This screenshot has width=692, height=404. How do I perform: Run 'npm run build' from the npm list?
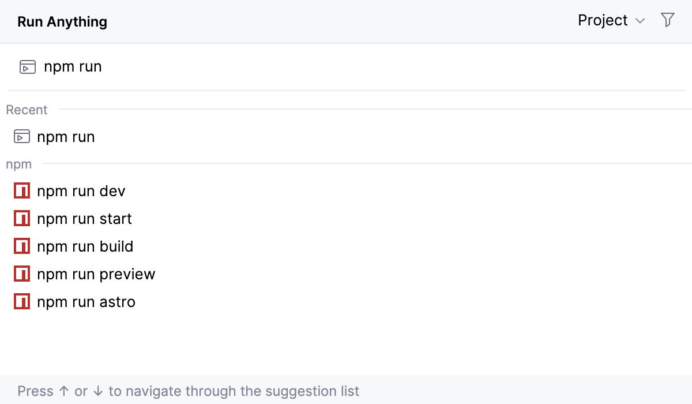(x=85, y=246)
